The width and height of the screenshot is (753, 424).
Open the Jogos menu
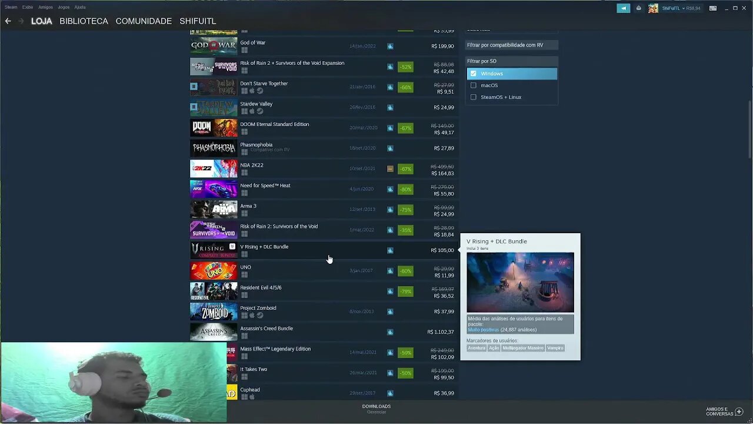pos(64,7)
